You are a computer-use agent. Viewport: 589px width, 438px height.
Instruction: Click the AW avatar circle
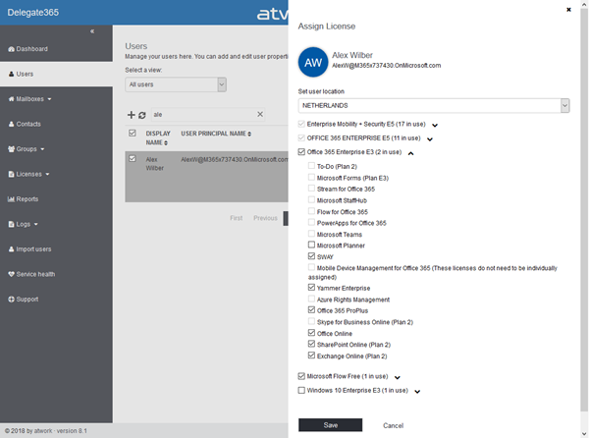[x=313, y=62]
